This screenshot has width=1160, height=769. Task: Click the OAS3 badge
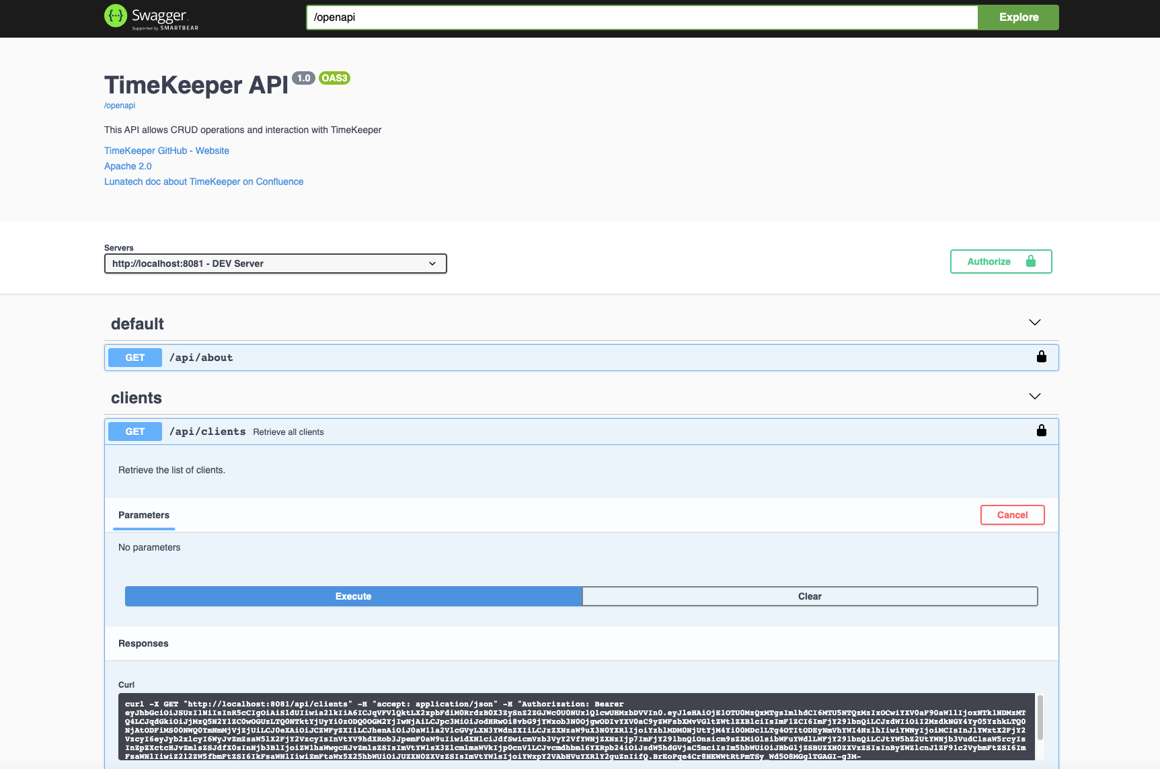pos(334,78)
